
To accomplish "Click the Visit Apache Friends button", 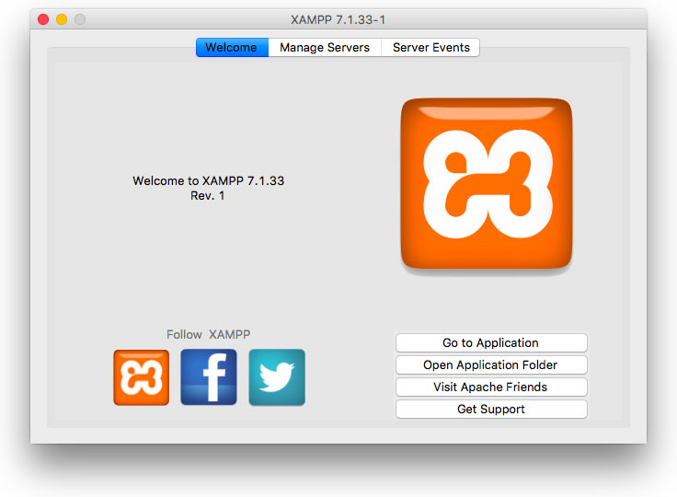I will [x=491, y=387].
